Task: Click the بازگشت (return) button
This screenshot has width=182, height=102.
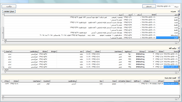Action: click(9, 6)
